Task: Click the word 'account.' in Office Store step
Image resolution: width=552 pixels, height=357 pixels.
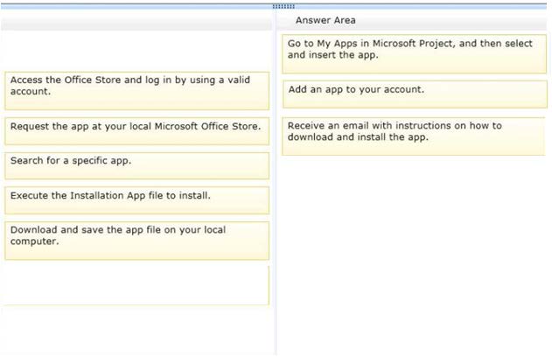Action: click(31, 91)
